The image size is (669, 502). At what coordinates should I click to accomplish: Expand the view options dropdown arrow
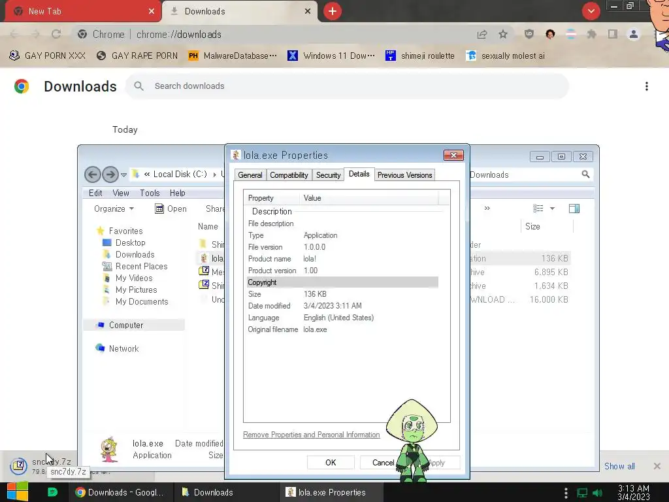(x=552, y=209)
